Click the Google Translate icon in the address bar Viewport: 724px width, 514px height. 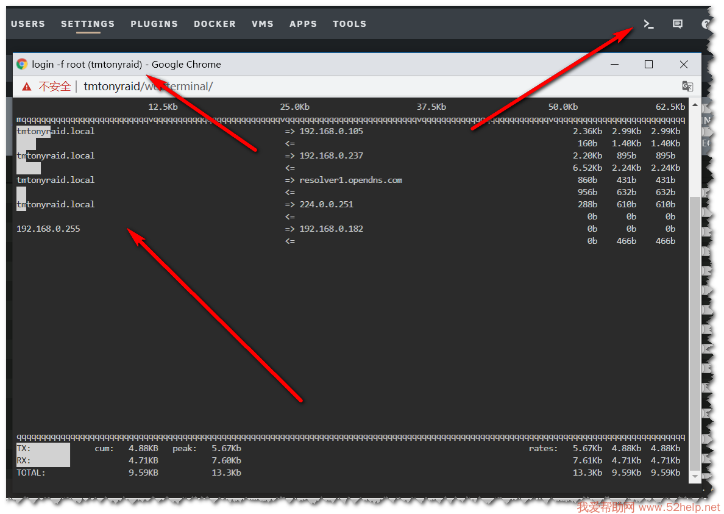[x=687, y=86]
